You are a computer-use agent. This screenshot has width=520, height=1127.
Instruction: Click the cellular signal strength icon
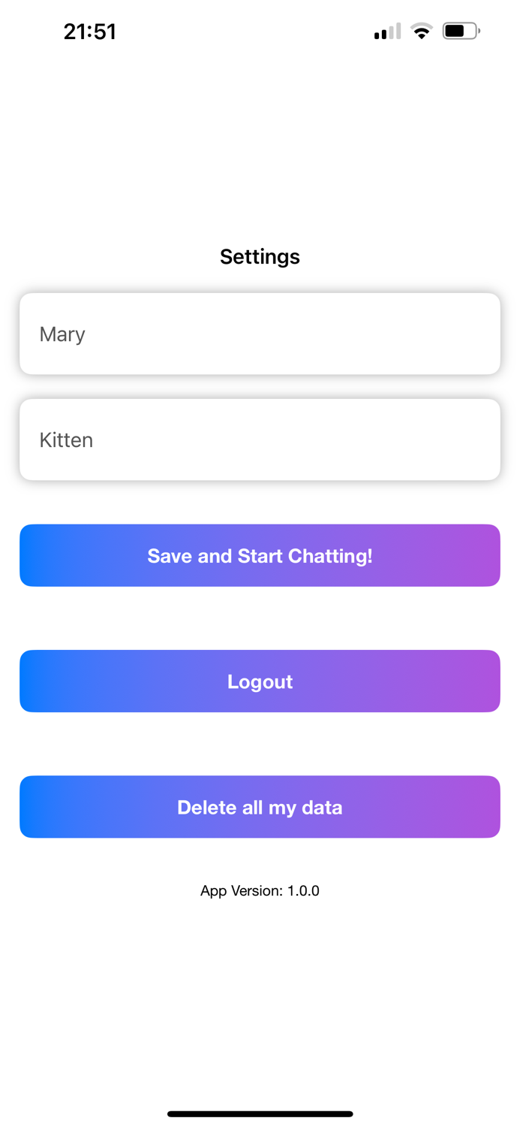click(x=386, y=31)
